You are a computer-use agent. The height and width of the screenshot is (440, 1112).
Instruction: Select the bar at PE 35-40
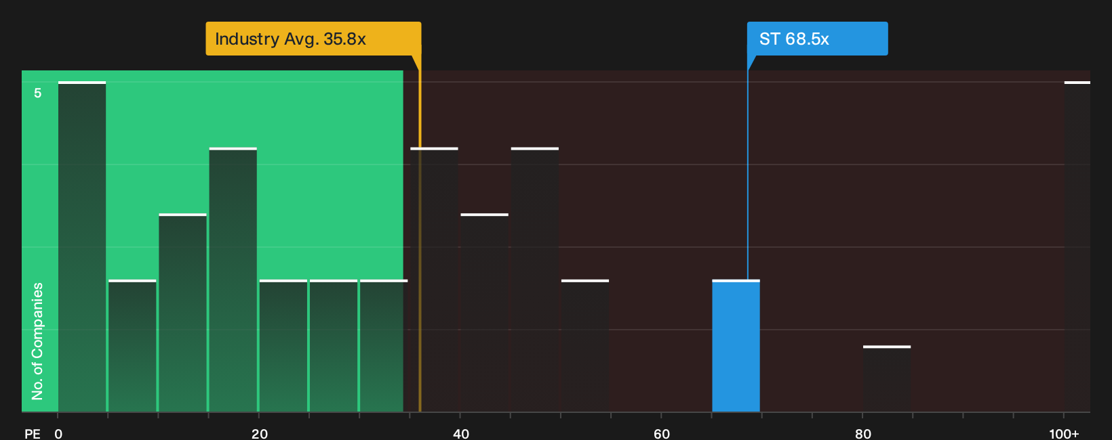point(434,280)
